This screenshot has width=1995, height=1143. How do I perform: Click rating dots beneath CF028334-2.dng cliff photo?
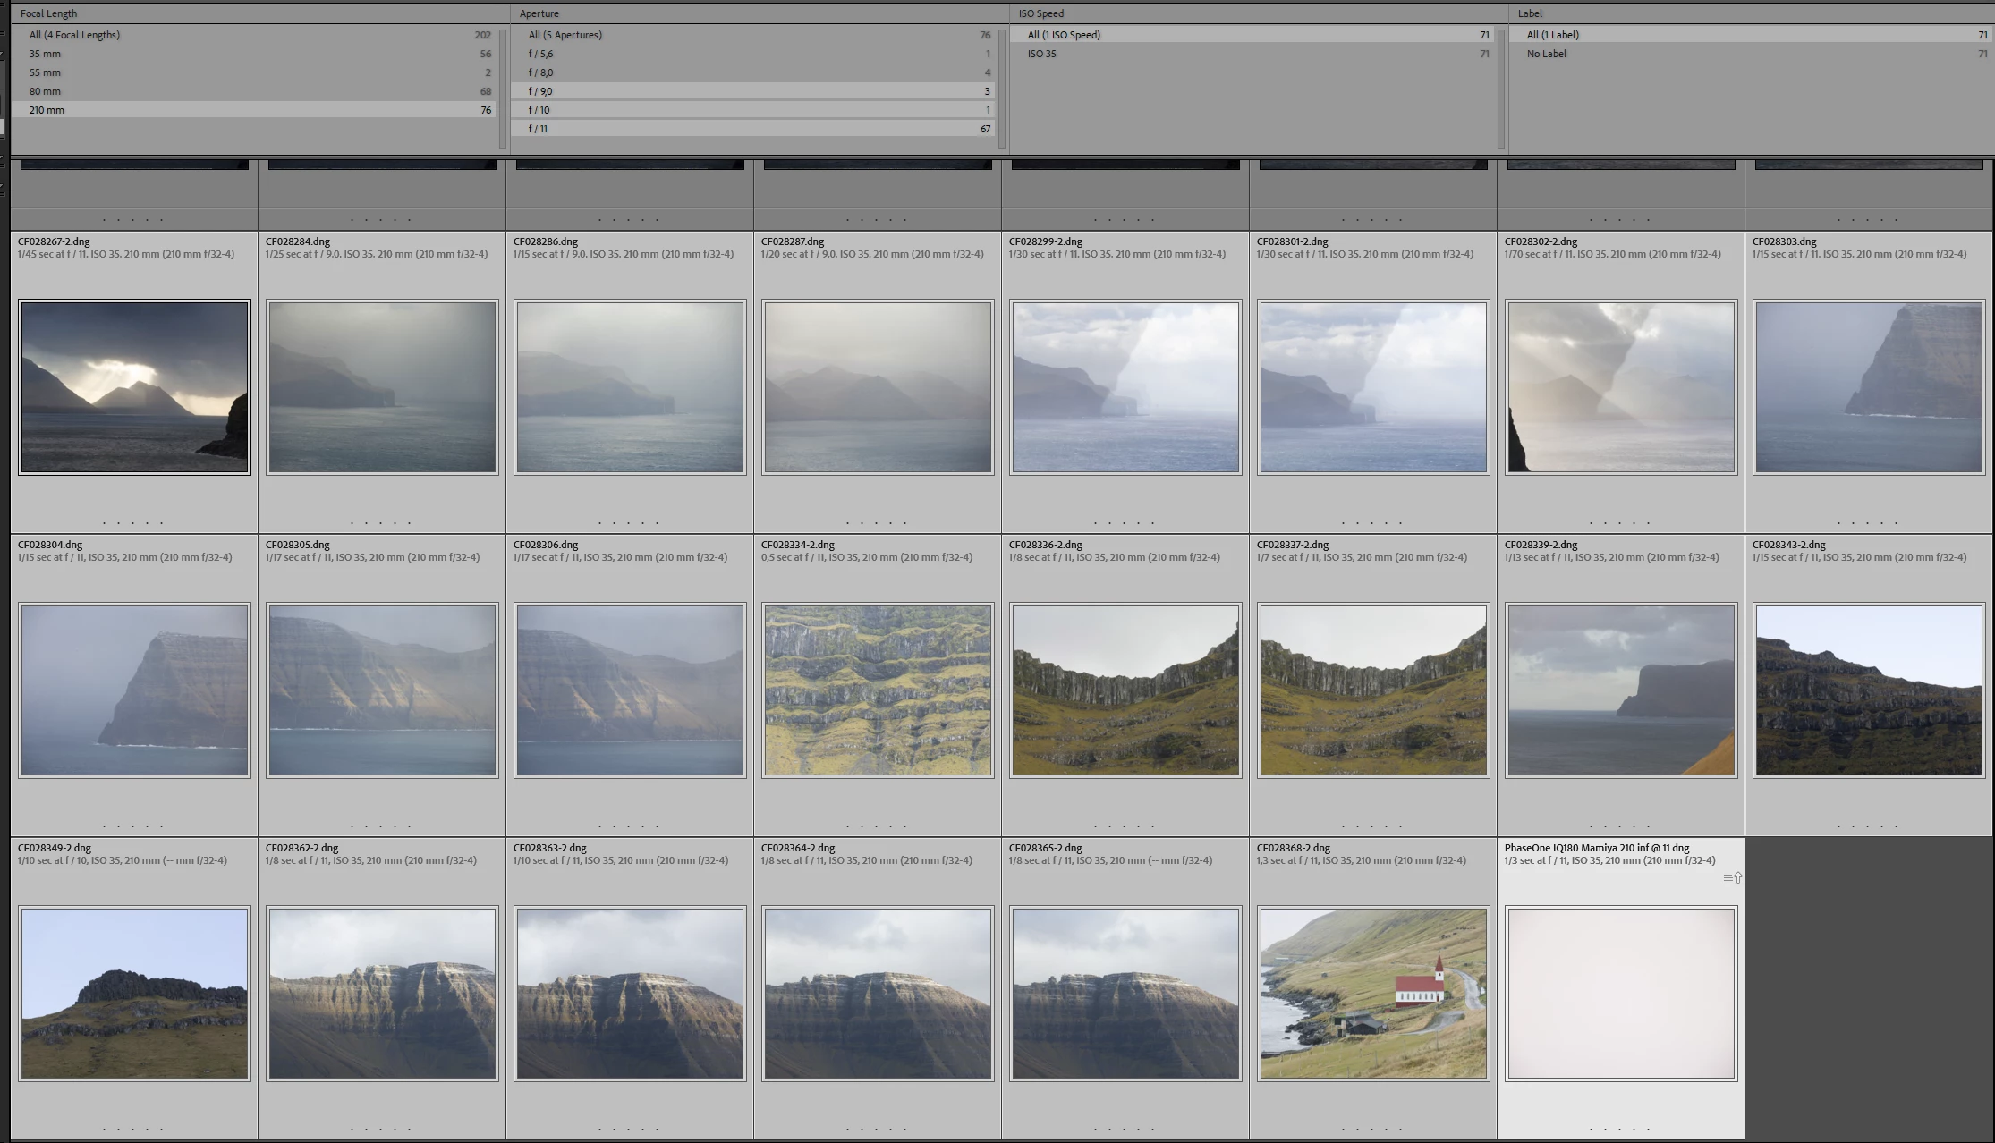[876, 826]
